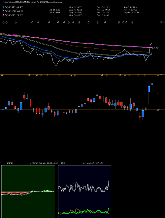Click the ADX (14 day) values text
The width and height of the screenshot is (165, 218).
(x=93, y=163)
